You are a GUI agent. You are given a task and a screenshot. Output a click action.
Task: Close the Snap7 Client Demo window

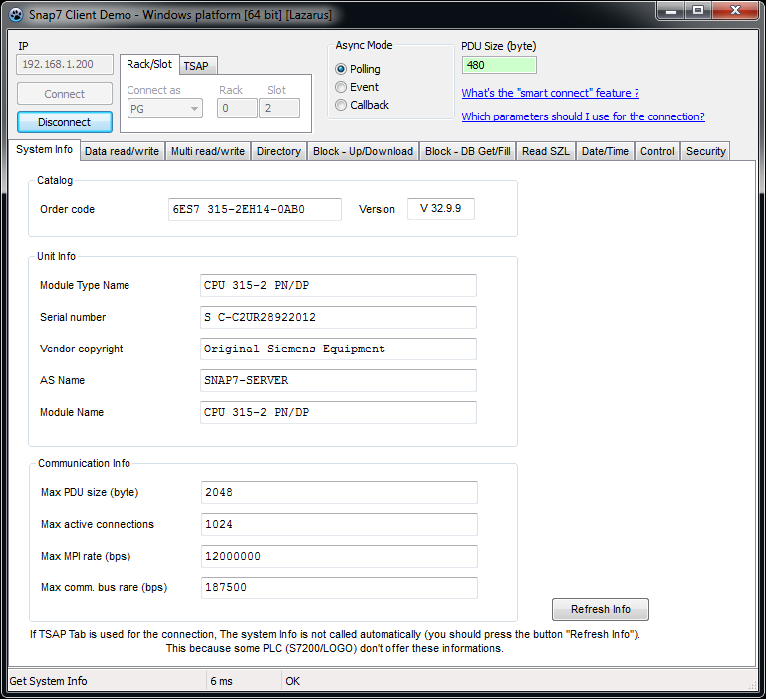click(x=736, y=11)
